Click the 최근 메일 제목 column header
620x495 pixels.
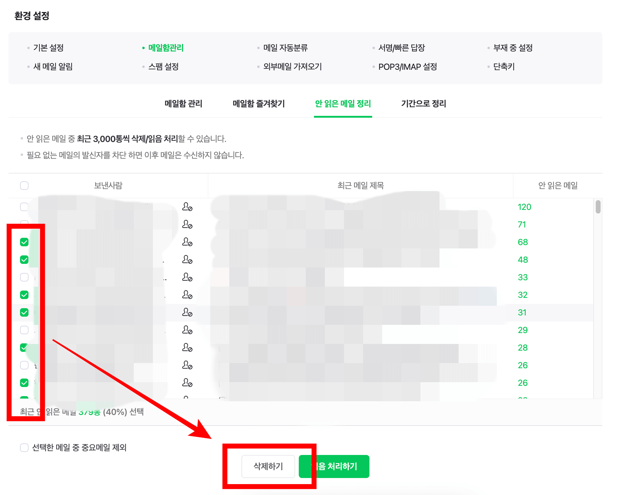(361, 186)
